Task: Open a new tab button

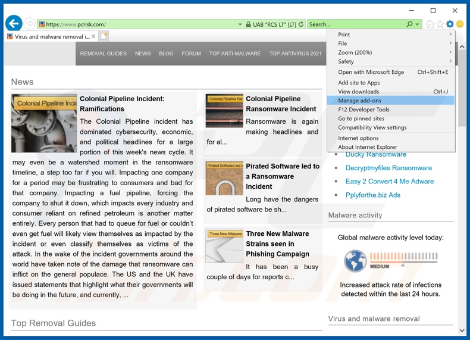Action: (x=104, y=36)
